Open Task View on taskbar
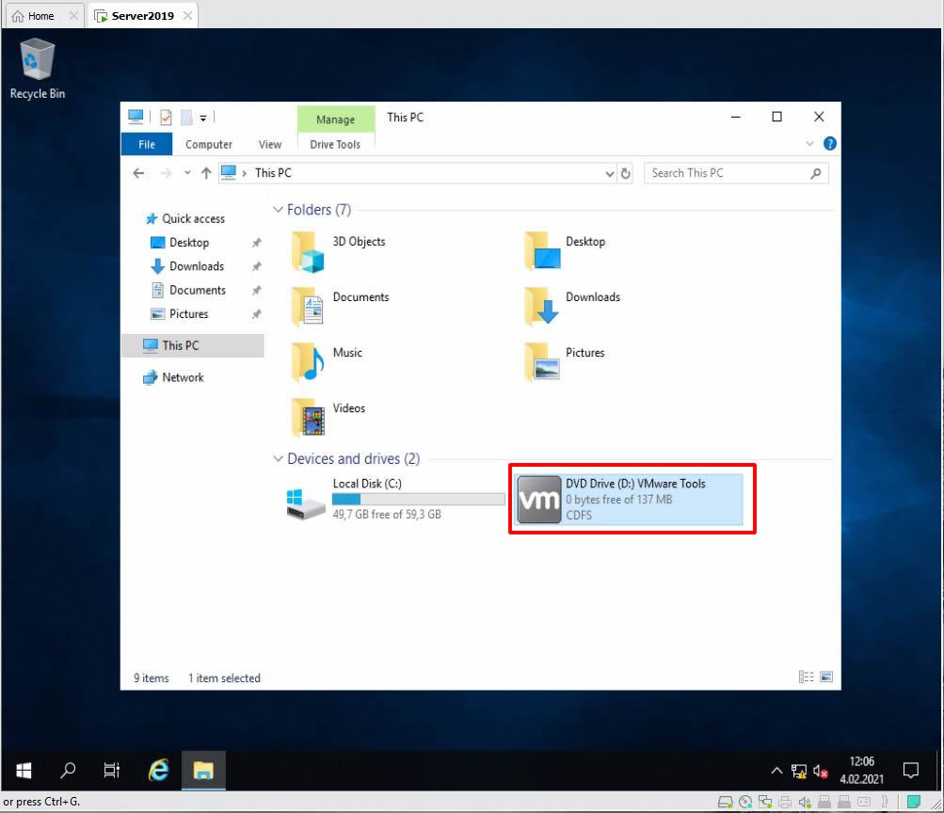The height and width of the screenshot is (813, 944). (x=111, y=771)
